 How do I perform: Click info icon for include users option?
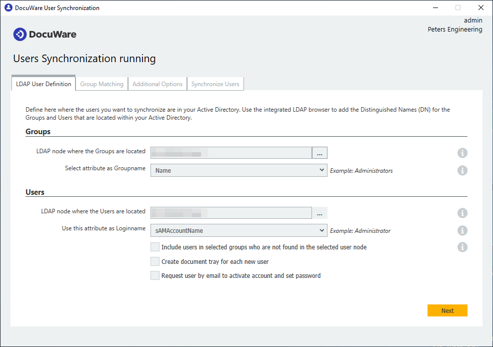pyautogui.click(x=462, y=247)
